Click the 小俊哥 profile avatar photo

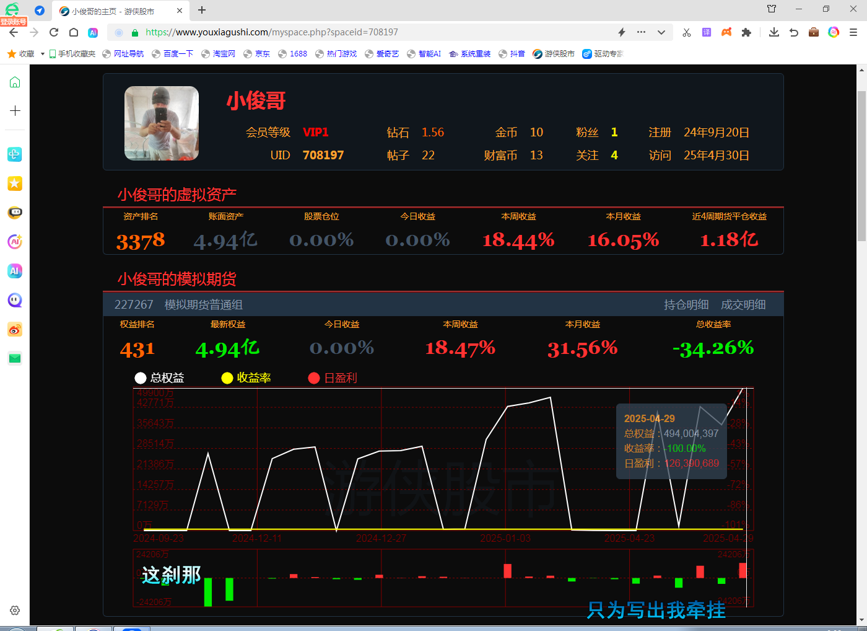(x=162, y=123)
